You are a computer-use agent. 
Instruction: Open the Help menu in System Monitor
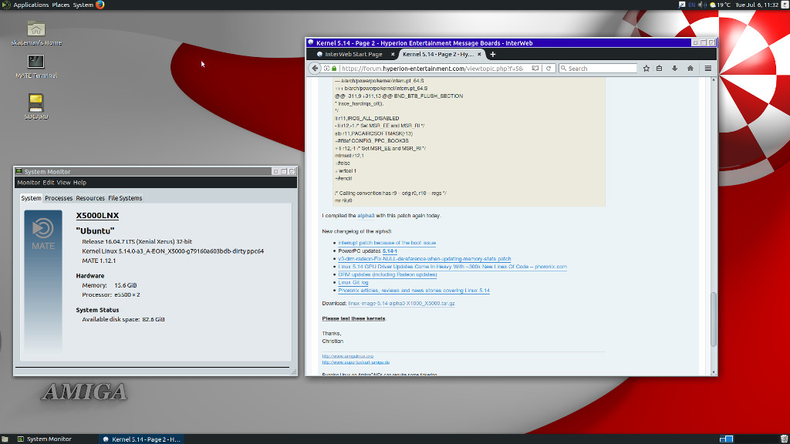pyautogui.click(x=79, y=183)
